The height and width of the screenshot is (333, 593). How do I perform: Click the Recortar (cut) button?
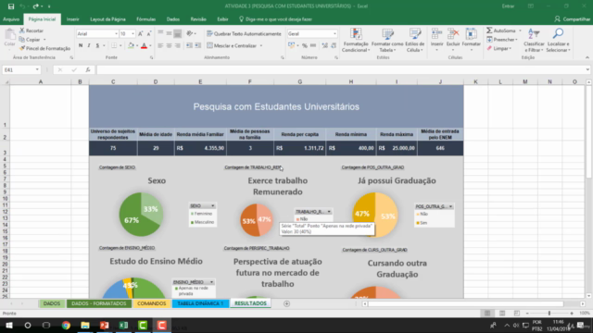tap(32, 31)
